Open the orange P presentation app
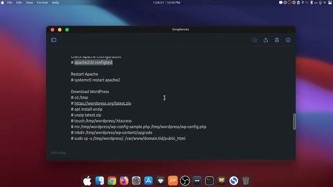 [173, 181]
